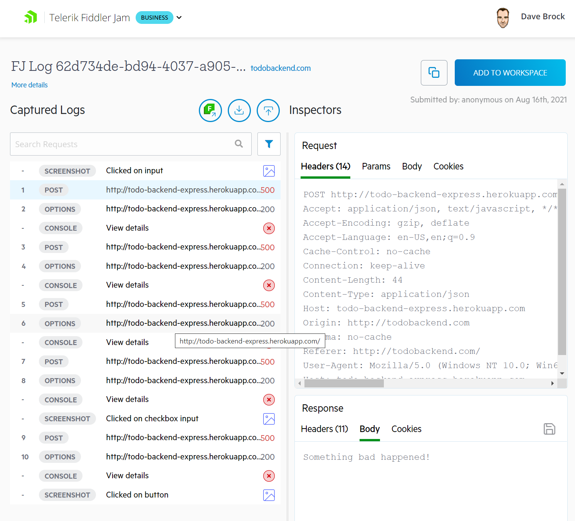575x521 pixels.
Task: View screenshot image for Clicked on button
Action: (x=269, y=495)
